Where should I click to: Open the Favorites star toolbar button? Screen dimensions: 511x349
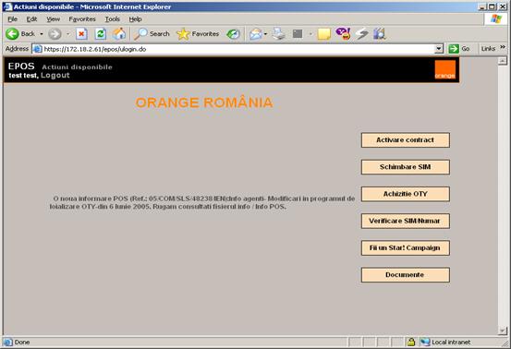pos(198,33)
